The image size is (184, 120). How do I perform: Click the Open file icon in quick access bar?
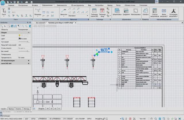[11, 2]
